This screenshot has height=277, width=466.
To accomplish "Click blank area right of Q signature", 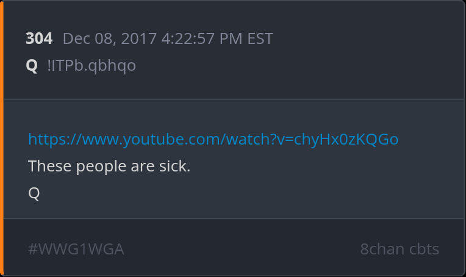I will (x=238, y=194).
